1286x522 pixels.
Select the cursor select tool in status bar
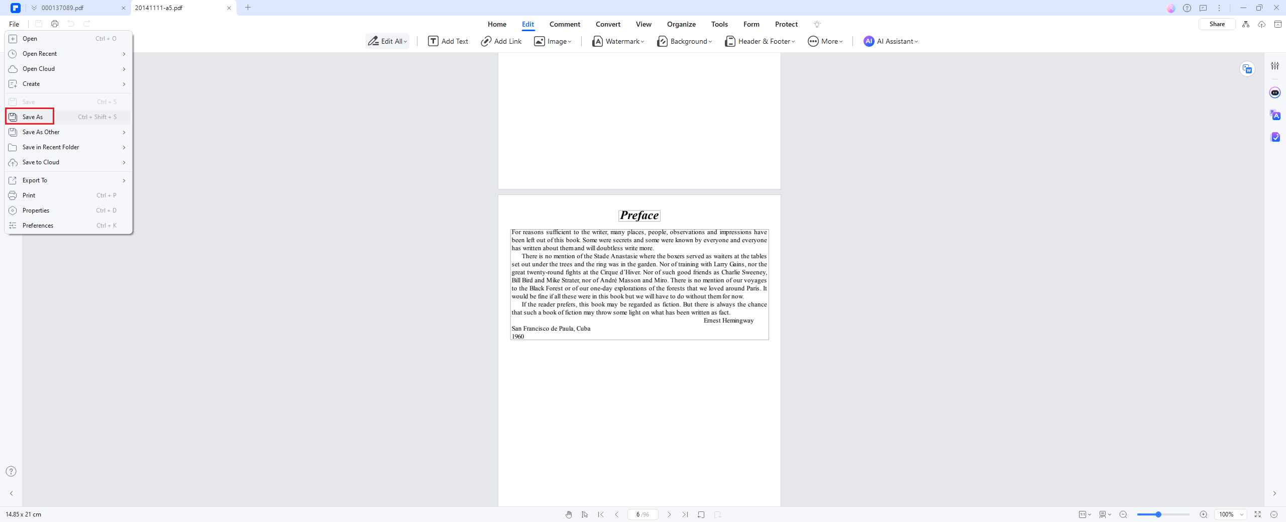click(585, 514)
